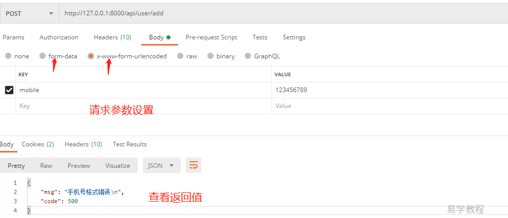The height and width of the screenshot is (218, 508).
Task: Click the 500 code value
Action: [x=73, y=201]
